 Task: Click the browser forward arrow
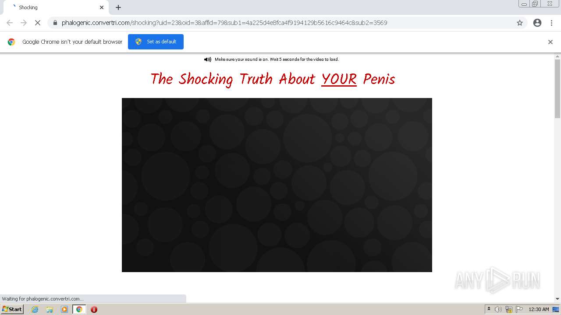click(24, 23)
